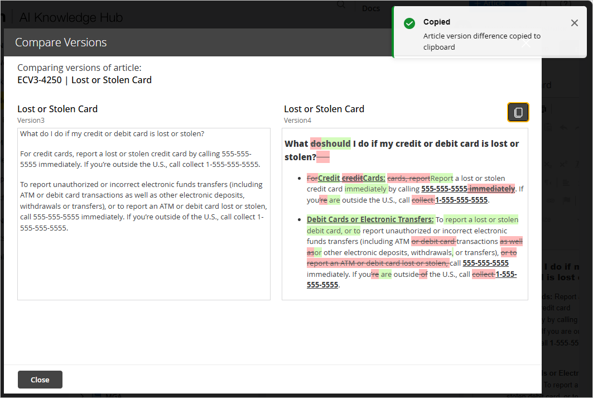The height and width of the screenshot is (398, 593).
Task: Click the Compare Versions dialog title
Action: [x=61, y=42]
